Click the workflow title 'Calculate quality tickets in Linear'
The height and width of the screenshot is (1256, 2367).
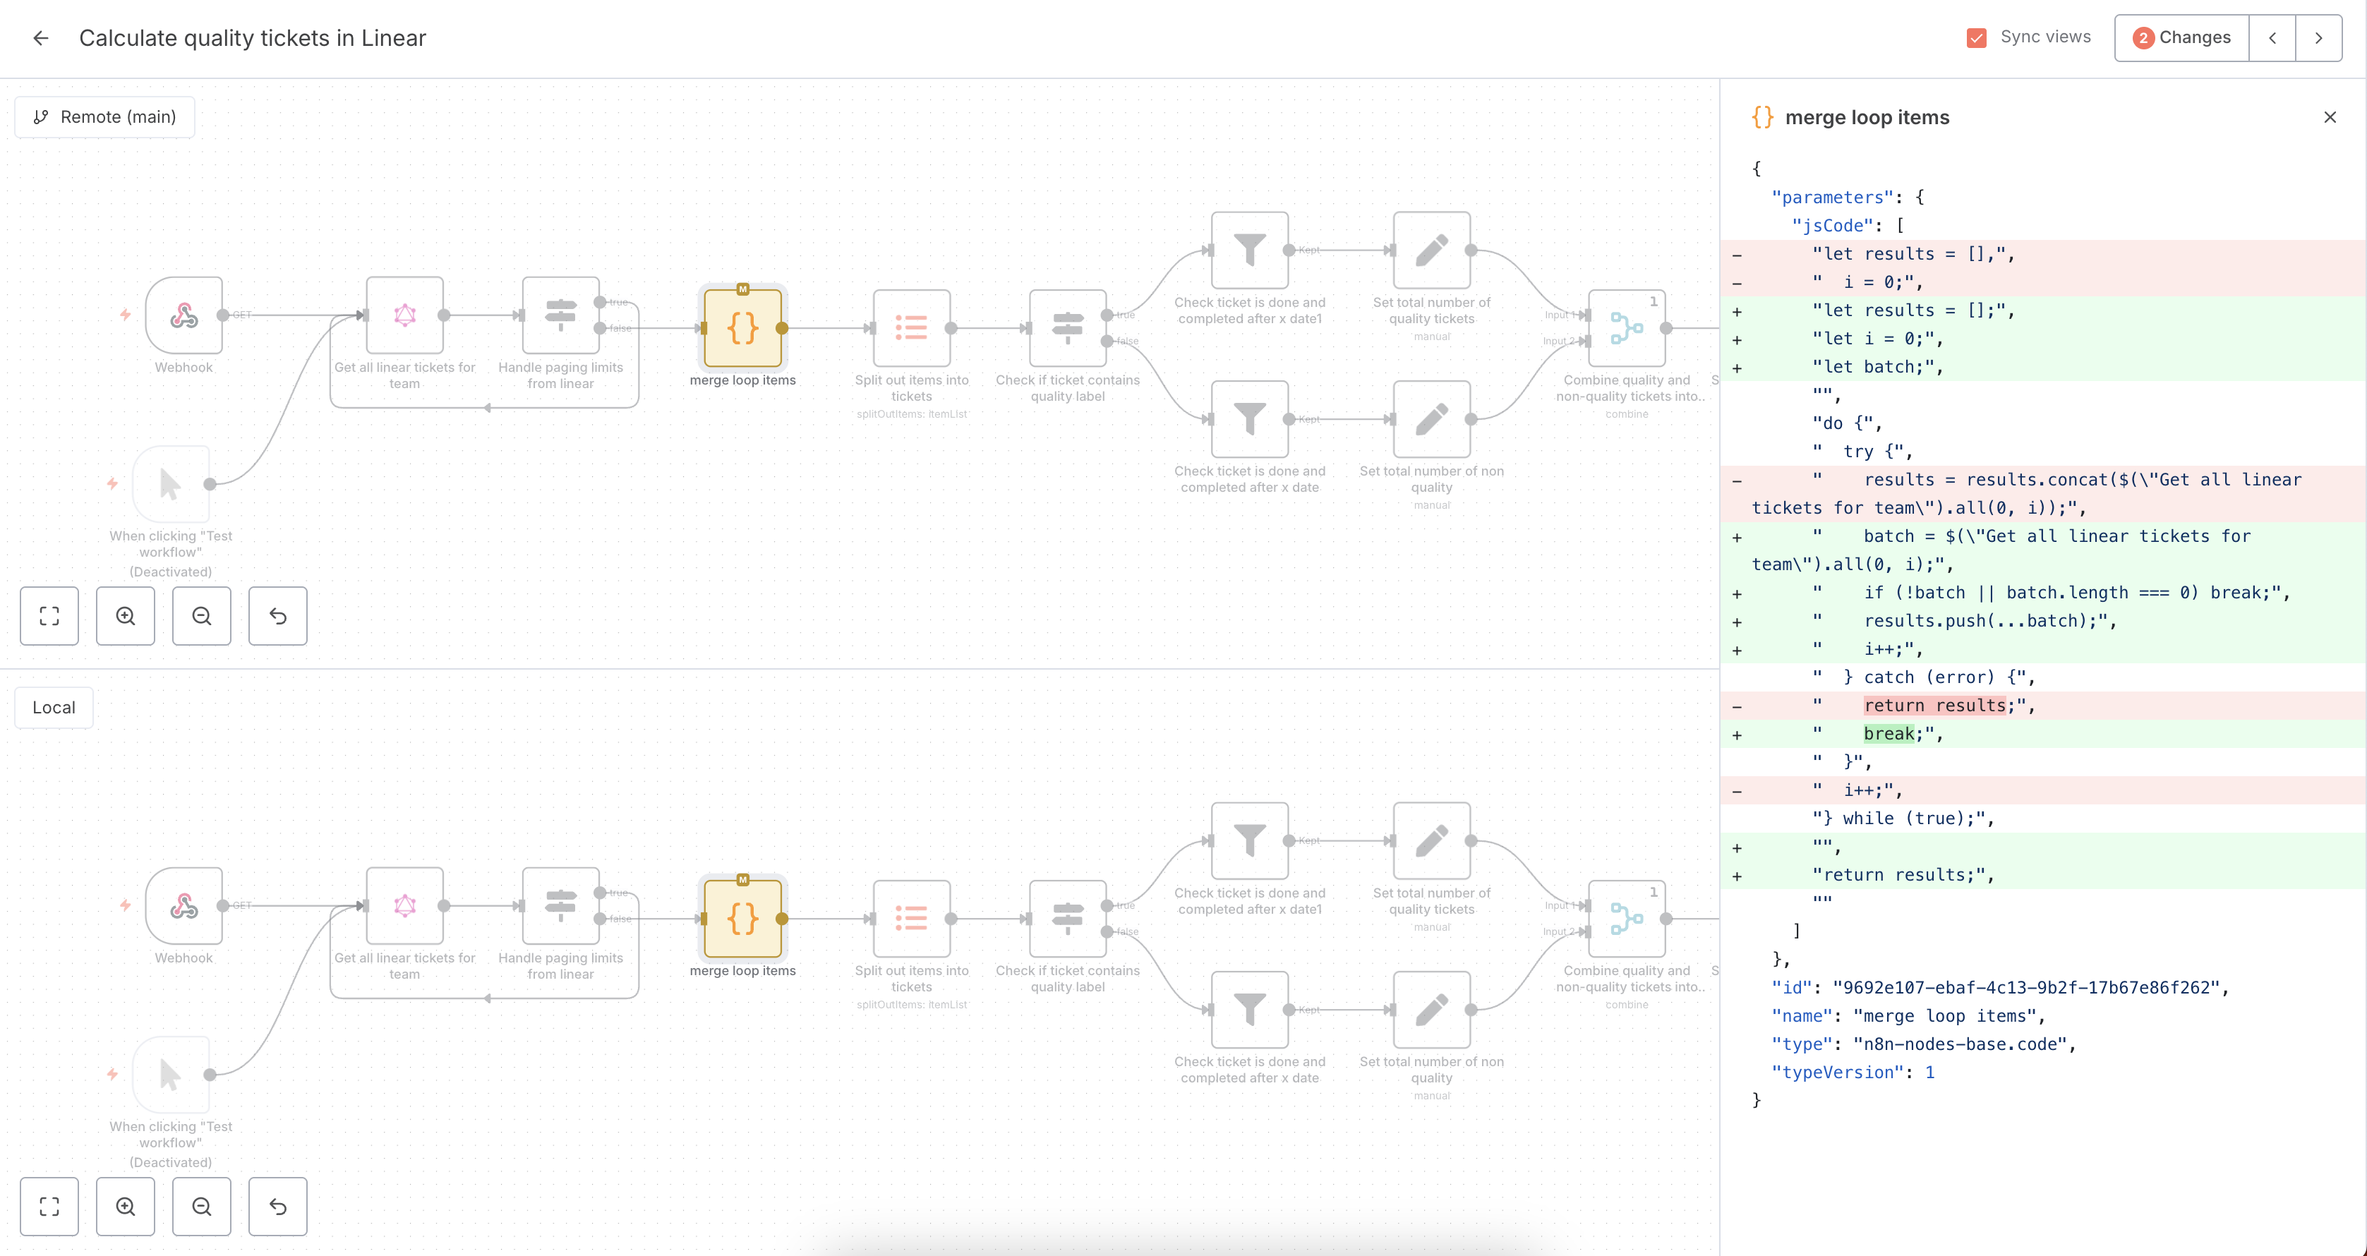(252, 37)
